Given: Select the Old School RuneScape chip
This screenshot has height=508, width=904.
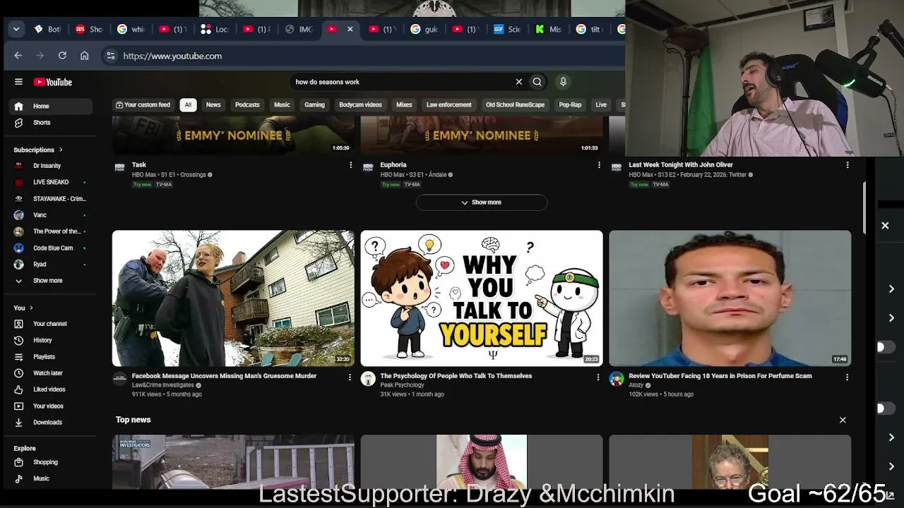Looking at the screenshot, I should tap(515, 105).
